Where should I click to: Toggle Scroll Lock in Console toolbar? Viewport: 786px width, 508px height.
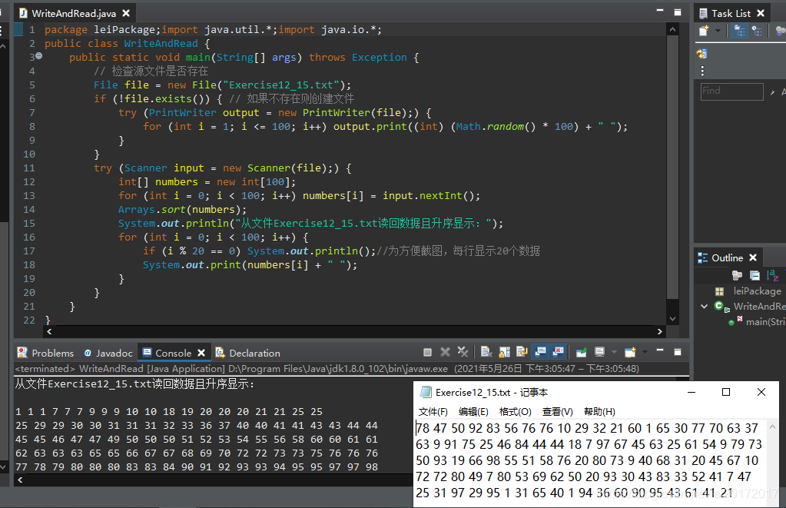click(504, 352)
